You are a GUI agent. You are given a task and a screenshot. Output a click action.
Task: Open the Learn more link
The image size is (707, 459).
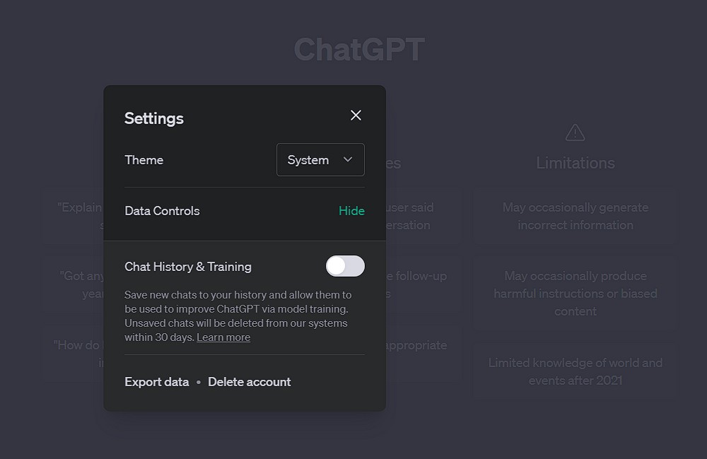tap(223, 337)
